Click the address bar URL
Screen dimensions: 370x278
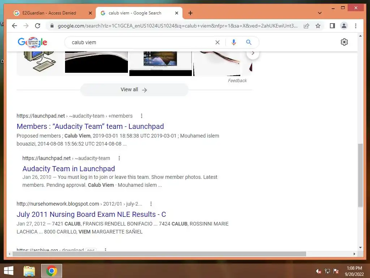pos(177,26)
